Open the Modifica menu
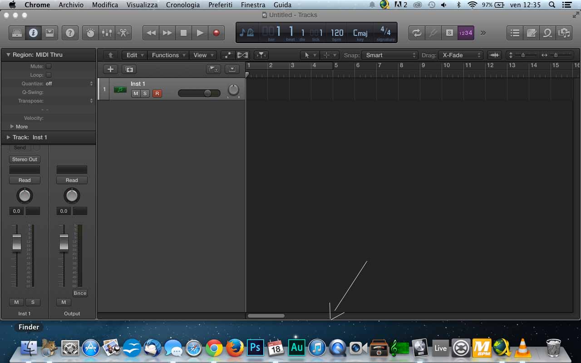This screenshot has width=581, height=363. [105, 5]
